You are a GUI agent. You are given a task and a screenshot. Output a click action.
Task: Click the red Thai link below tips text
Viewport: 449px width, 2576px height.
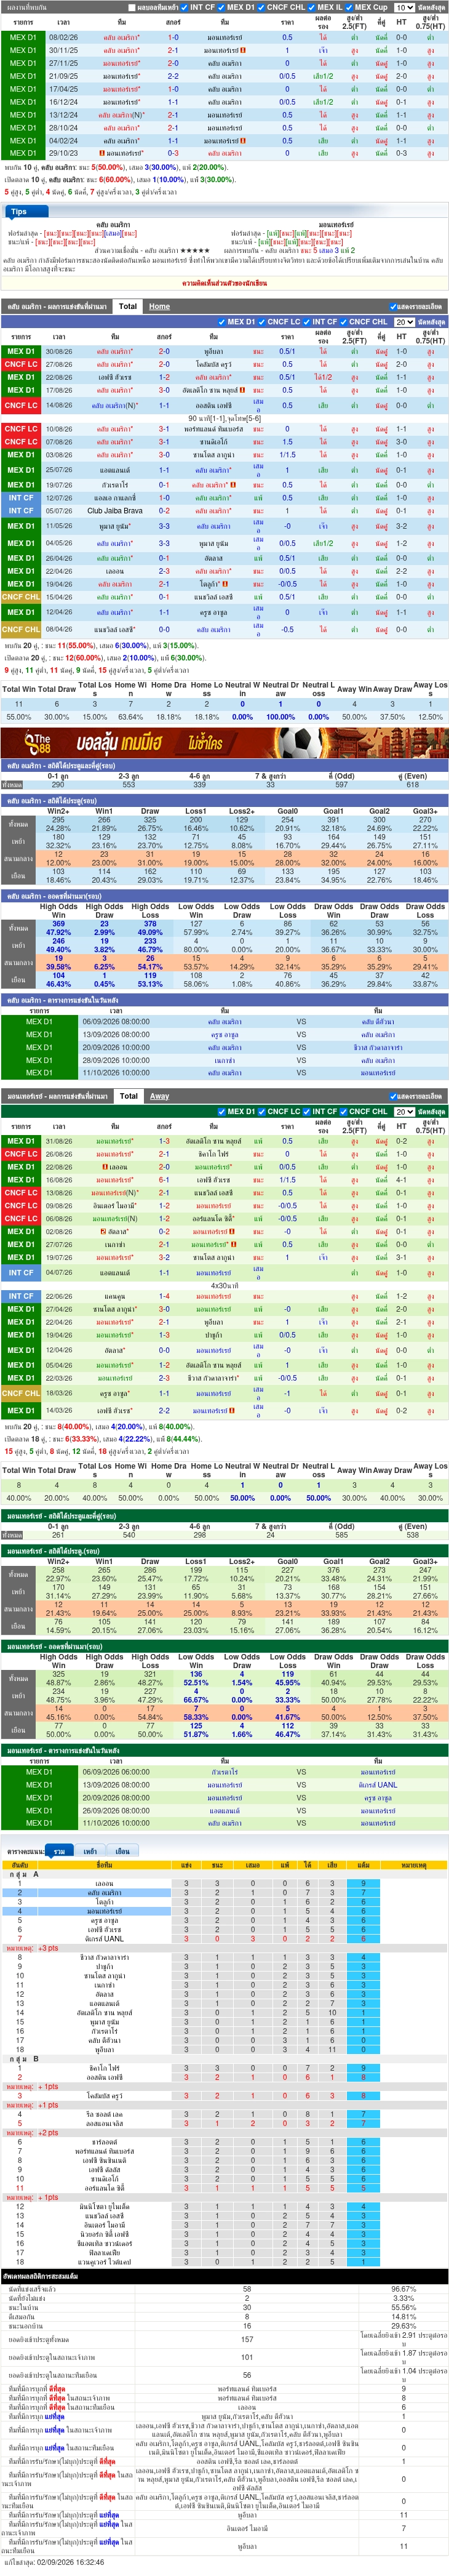tap(224, 283)
